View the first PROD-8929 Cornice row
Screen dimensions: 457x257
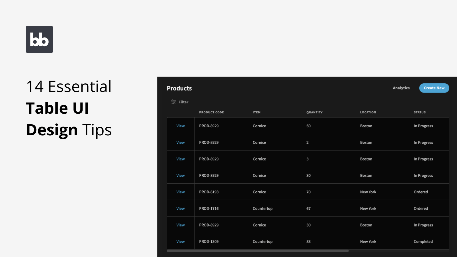click(x=180, y=126)
